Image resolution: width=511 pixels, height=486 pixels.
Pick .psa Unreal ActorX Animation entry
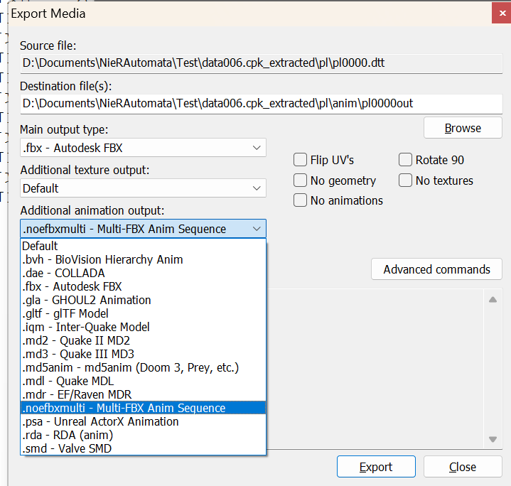click(x=100, y=421)
